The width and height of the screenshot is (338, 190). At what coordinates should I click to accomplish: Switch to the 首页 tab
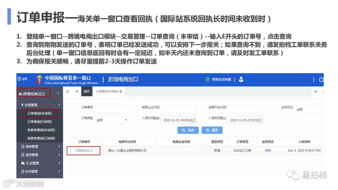(87, 91)
